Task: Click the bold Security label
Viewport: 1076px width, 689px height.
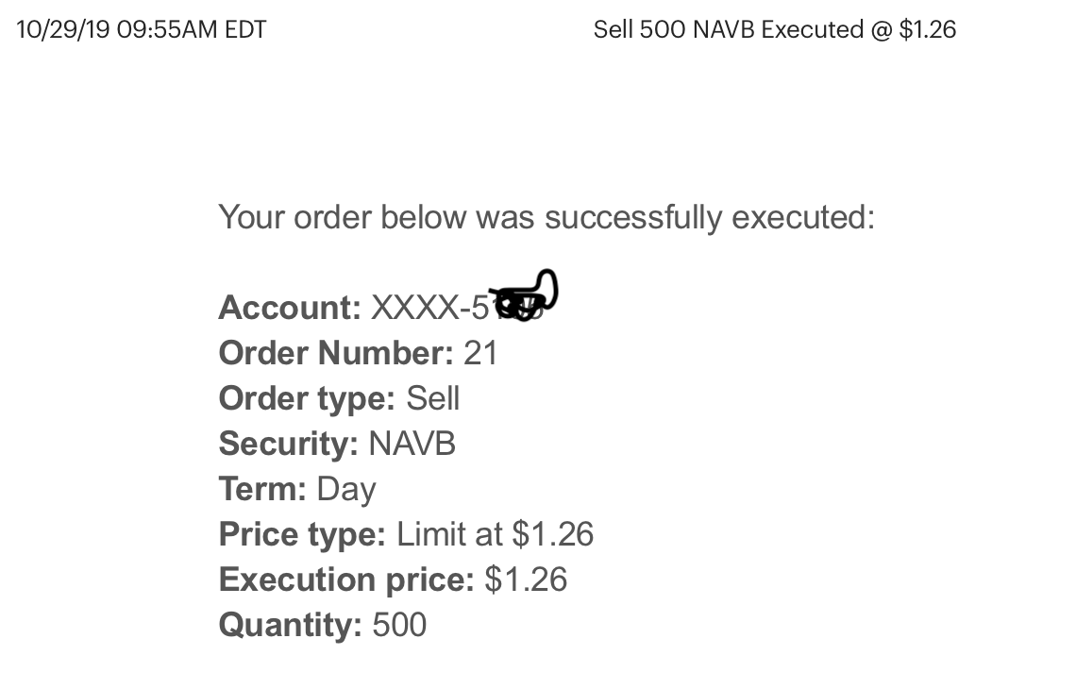Action: (288, 444)
